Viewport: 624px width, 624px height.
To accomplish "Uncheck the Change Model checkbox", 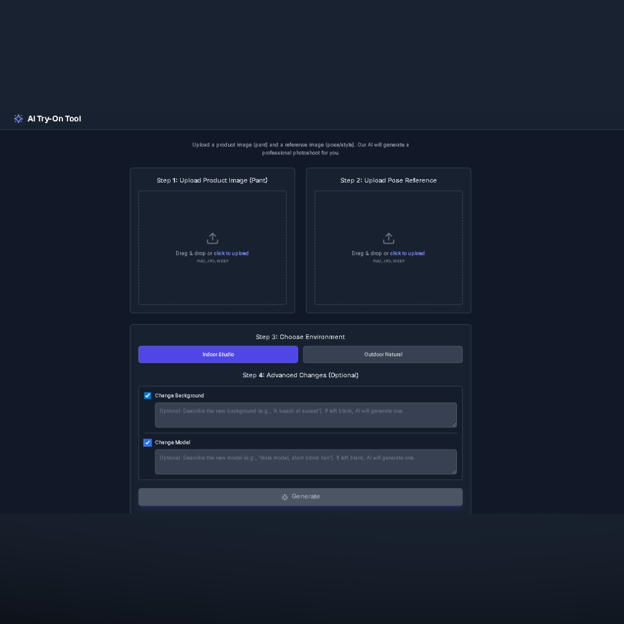I will tap(147, 443).
